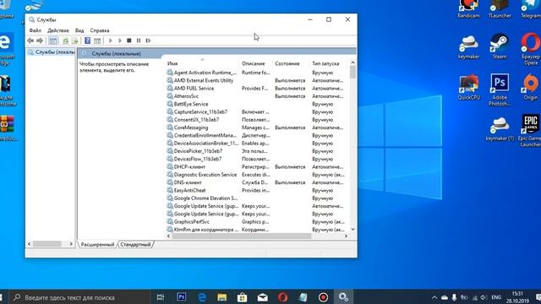Expand hidden system tray icons chevron
The image size is (541, 304).
click(x=434, y=297)
